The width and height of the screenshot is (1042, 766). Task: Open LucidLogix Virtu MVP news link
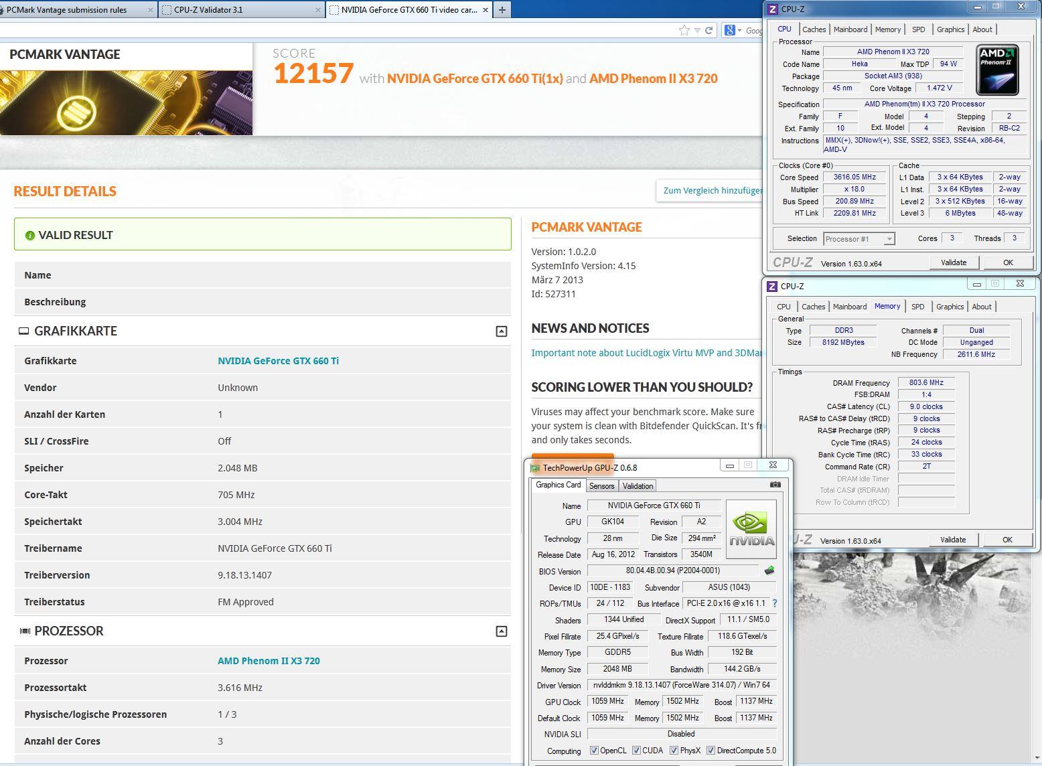(x=647, y=353)
